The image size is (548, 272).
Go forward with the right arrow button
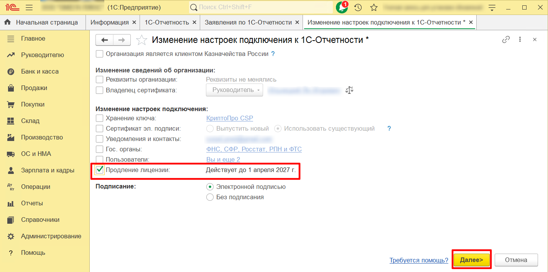pyautogui.click(x=122, y=40)
